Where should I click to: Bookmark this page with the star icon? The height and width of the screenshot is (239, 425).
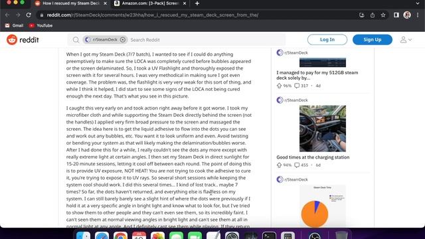(x=383, y=15)
